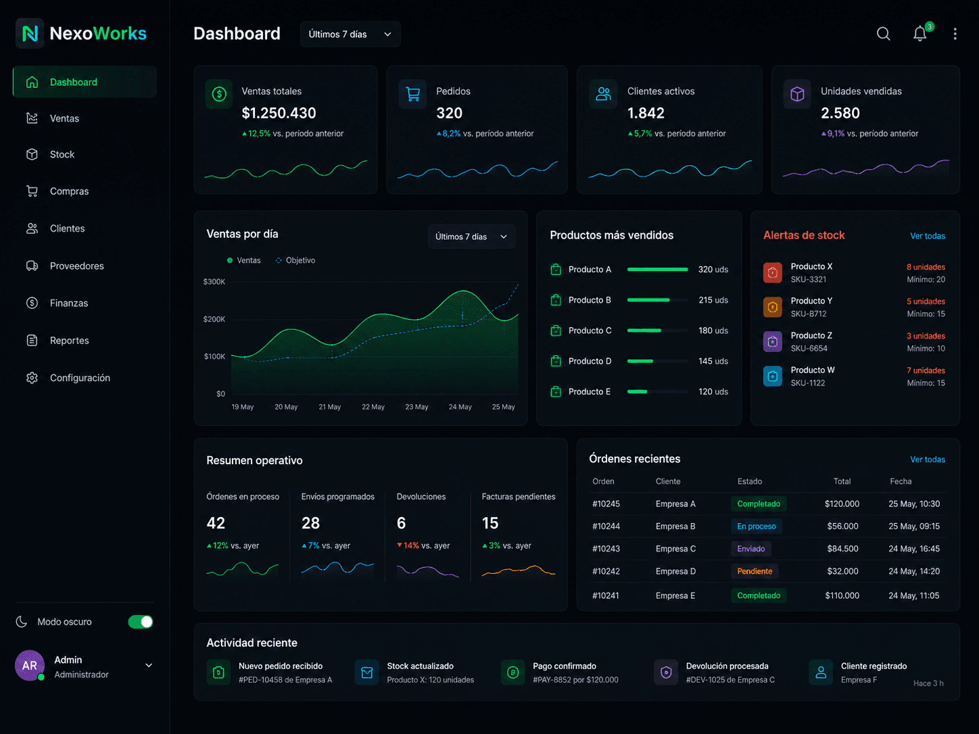979x734 pixels.
Task: Click the moon icon beside Modo oscuro
Action: pos(22,621)
